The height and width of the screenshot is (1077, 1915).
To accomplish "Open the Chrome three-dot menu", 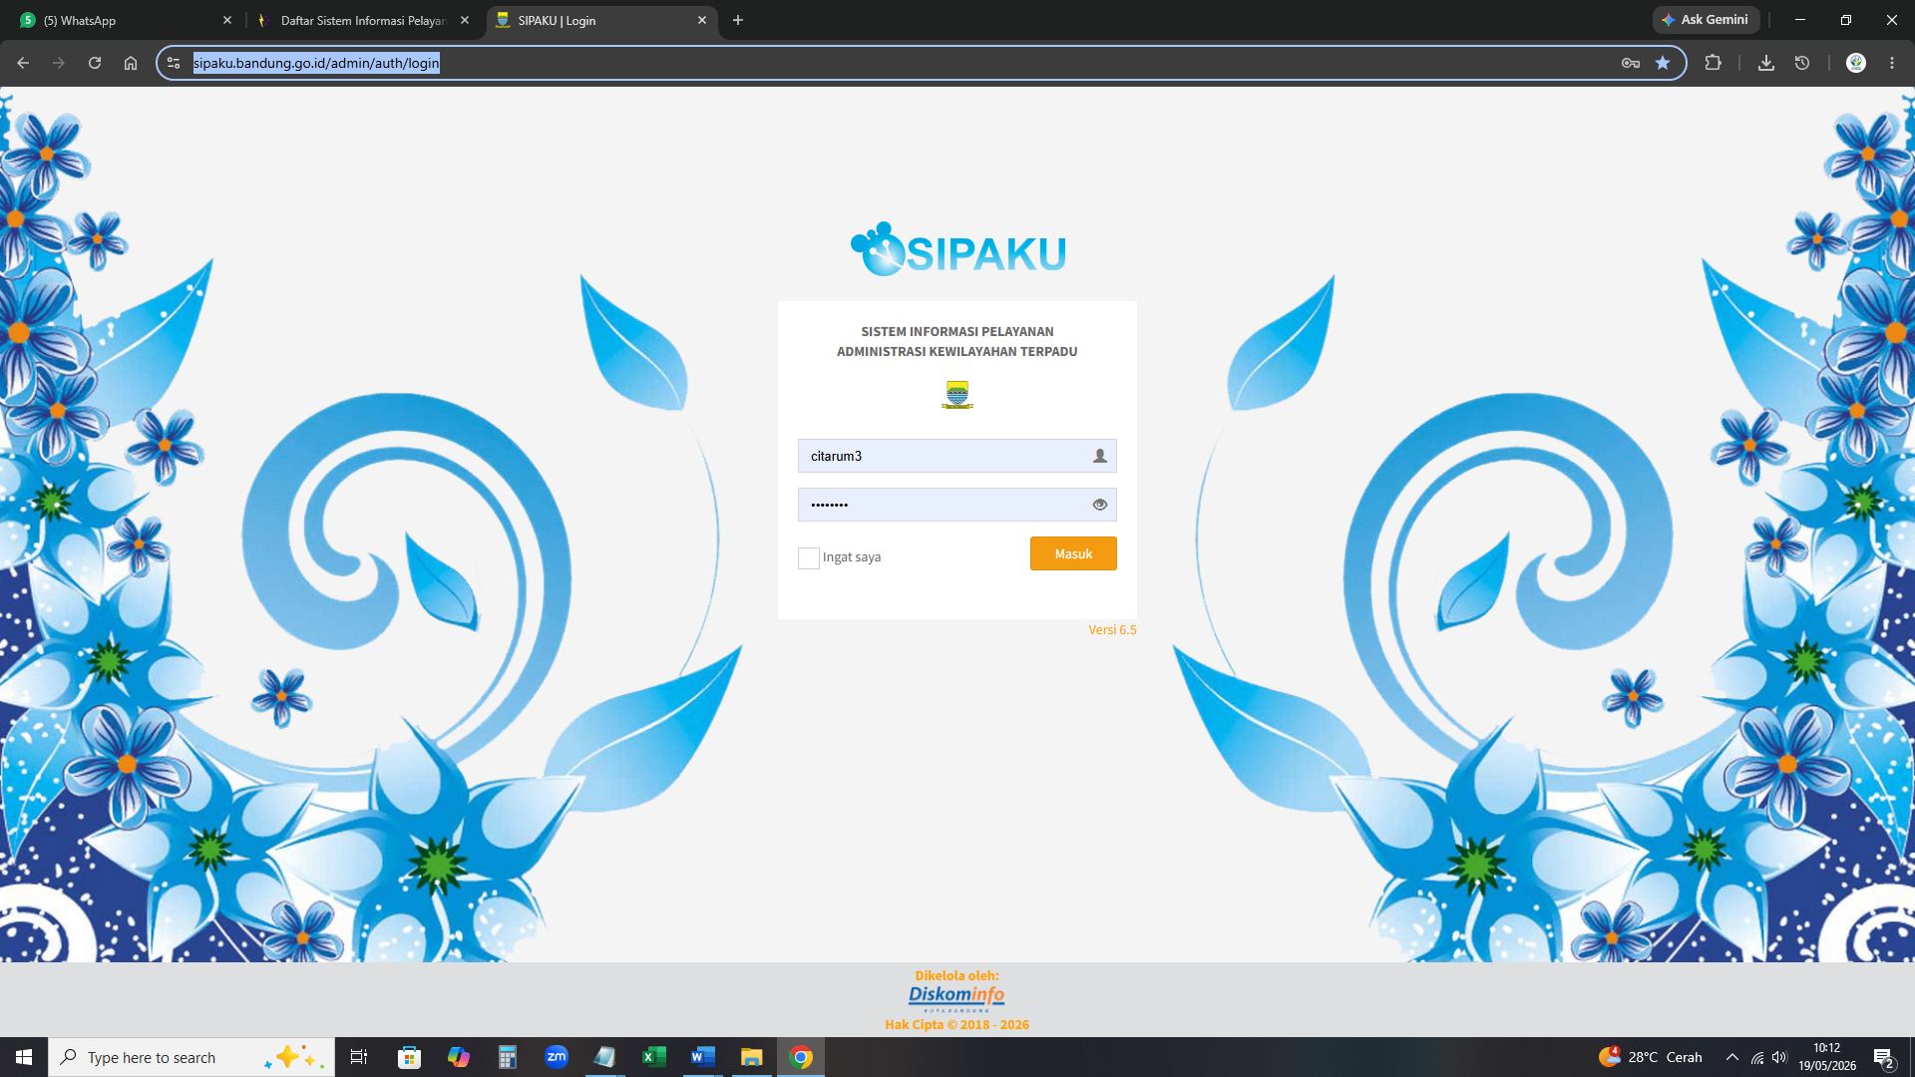I will pos(1892,63).
